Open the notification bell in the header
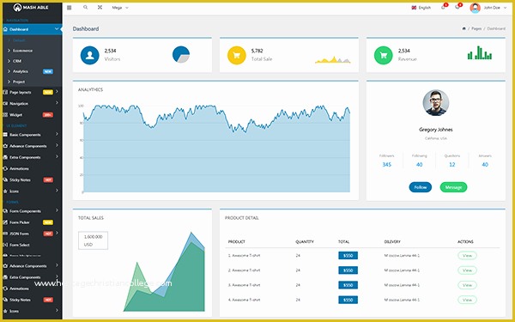Viewport: 515px width, 322px height. [444, 7]
